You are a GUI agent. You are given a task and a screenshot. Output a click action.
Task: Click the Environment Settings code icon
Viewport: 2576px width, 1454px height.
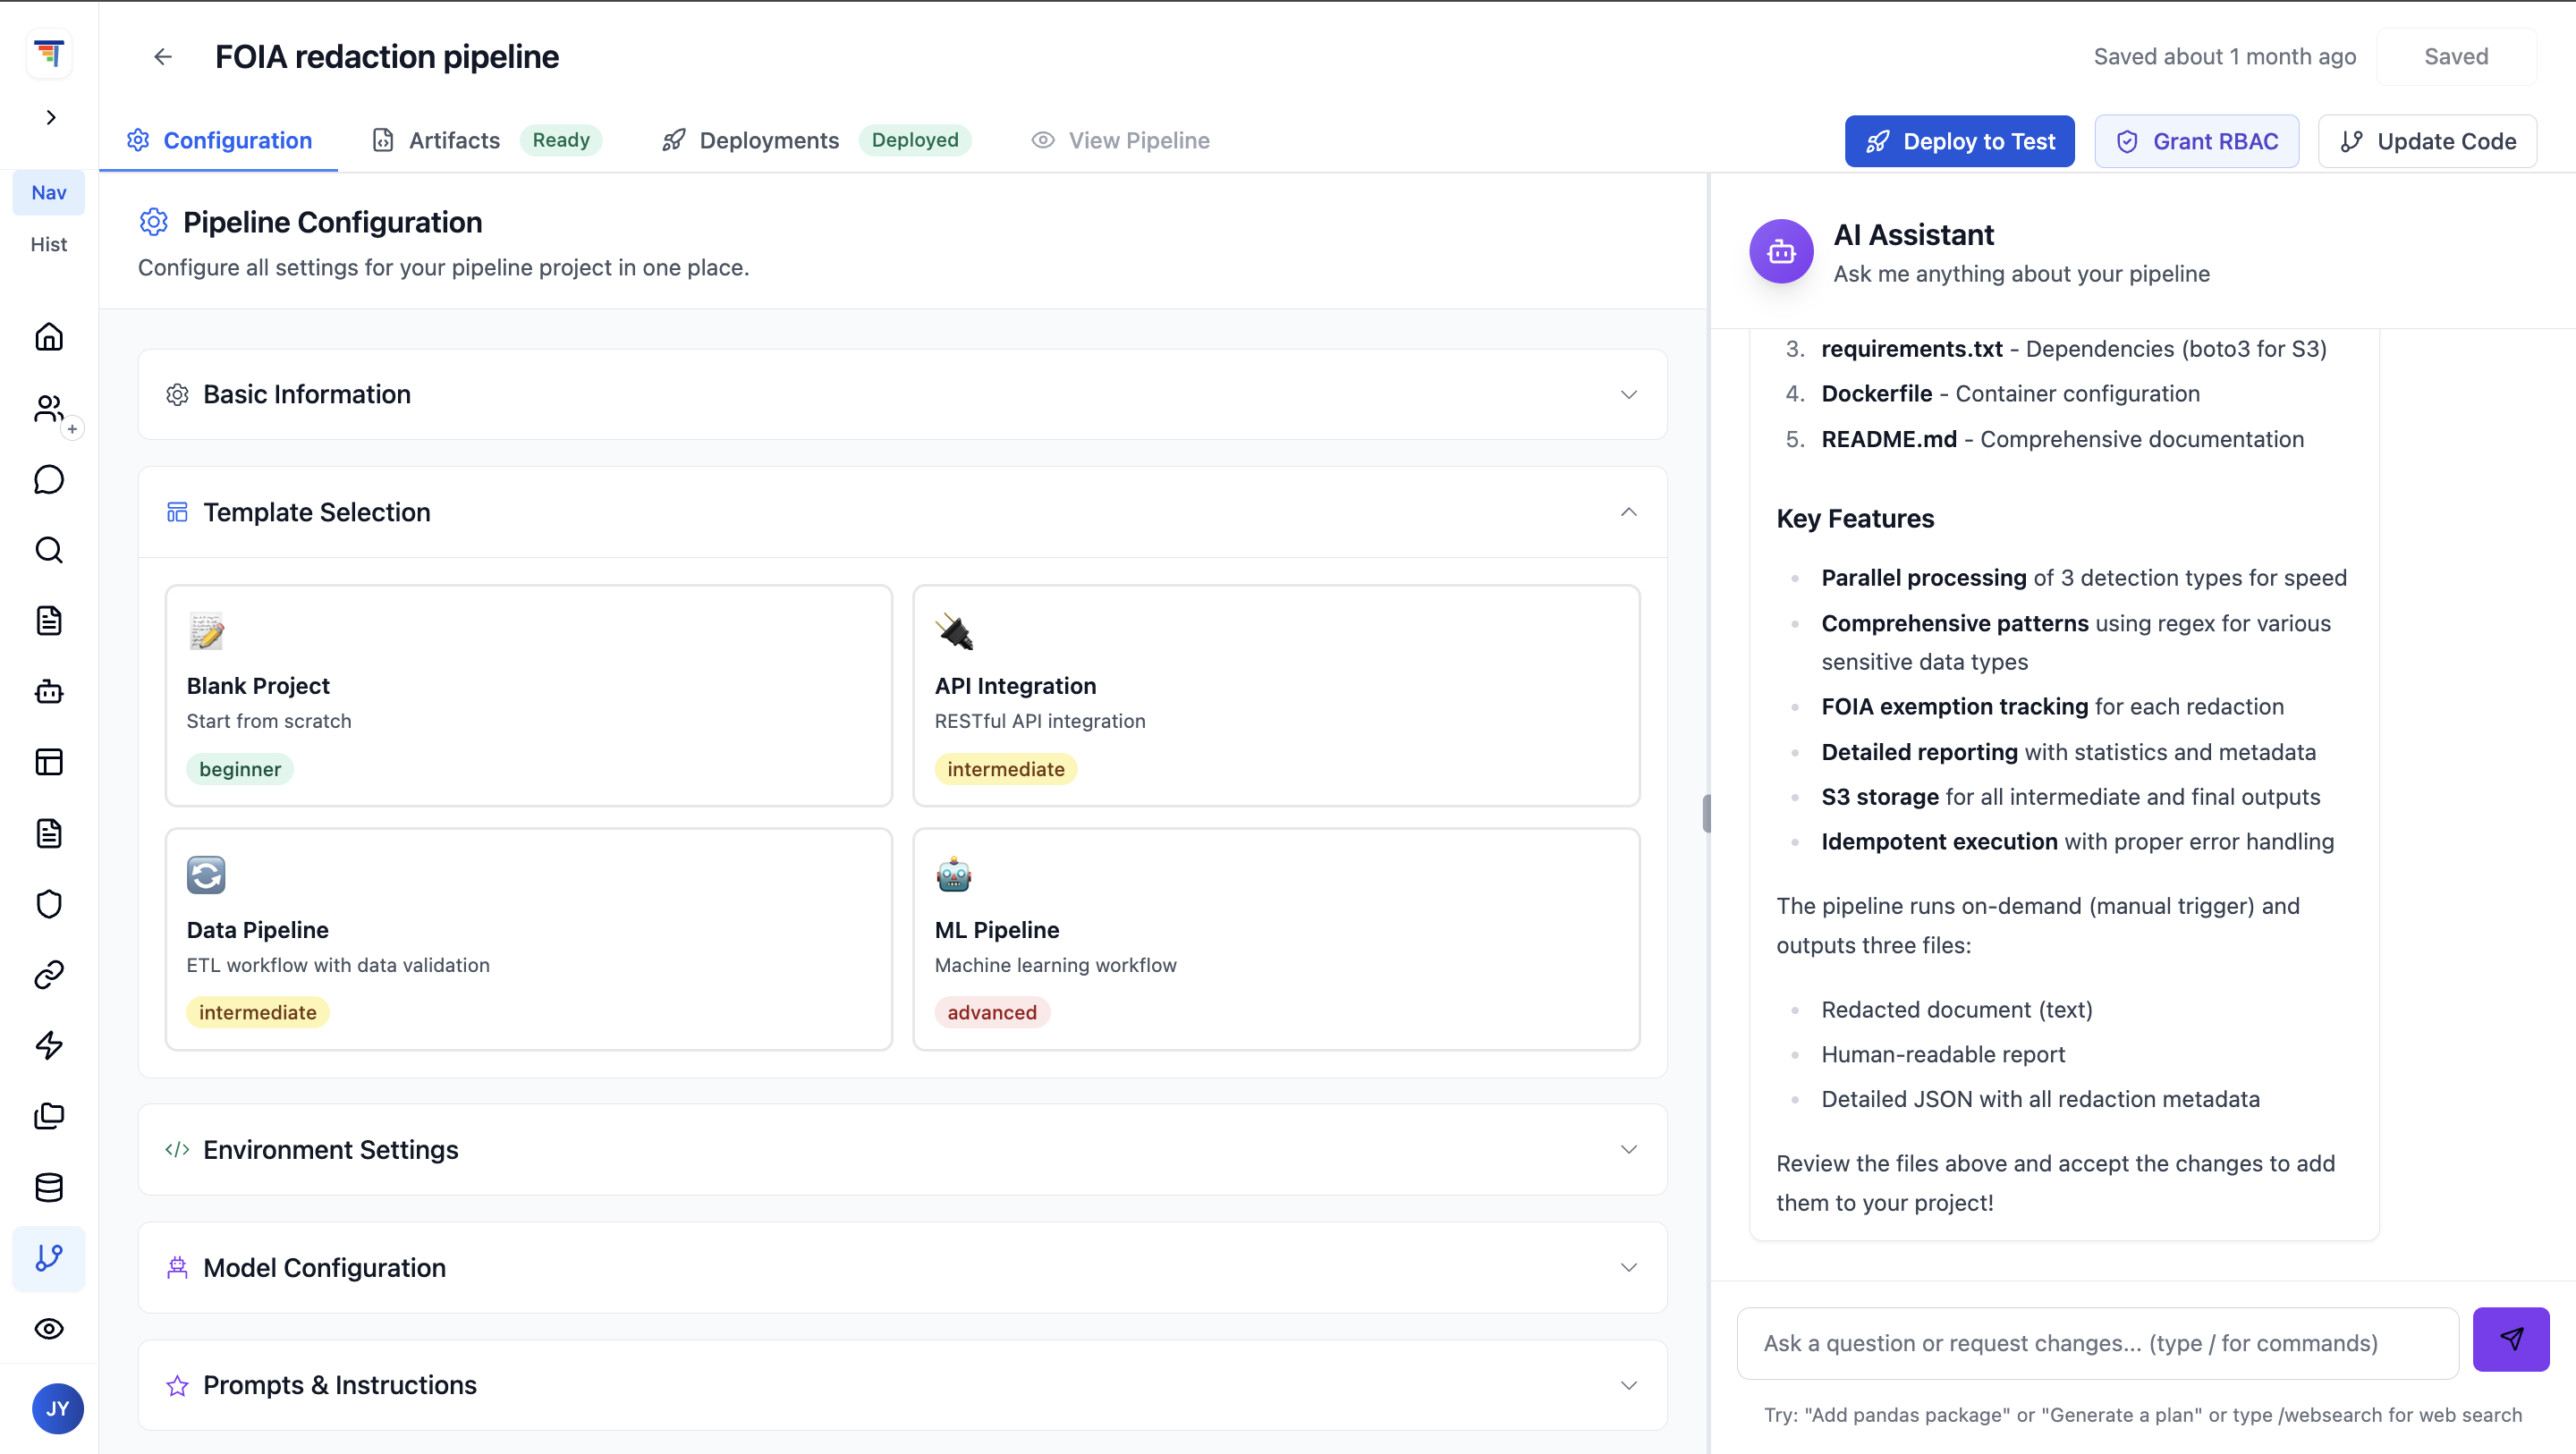coord(177,1149)
